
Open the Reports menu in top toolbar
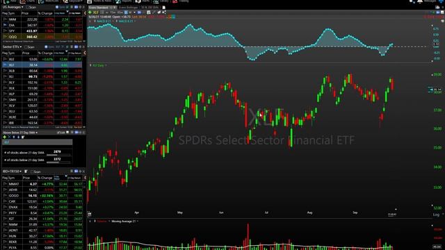point(124,1)
